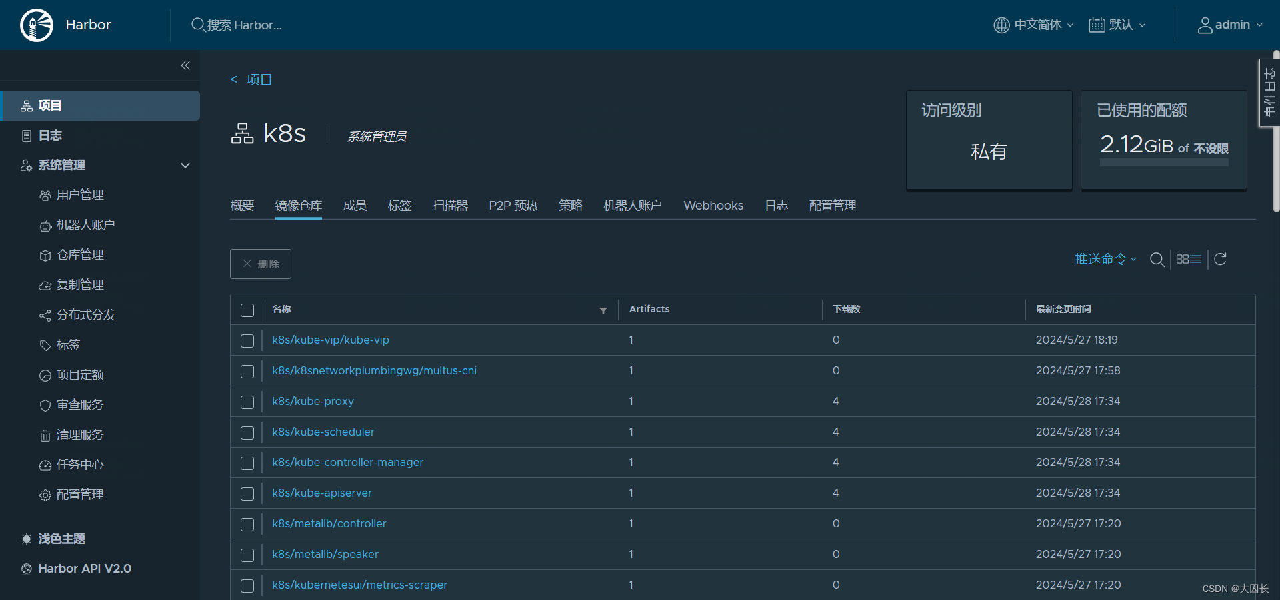Screen dimensions: 1280x600
Task: Click the globe language icon
Action: pos(1001,25)
